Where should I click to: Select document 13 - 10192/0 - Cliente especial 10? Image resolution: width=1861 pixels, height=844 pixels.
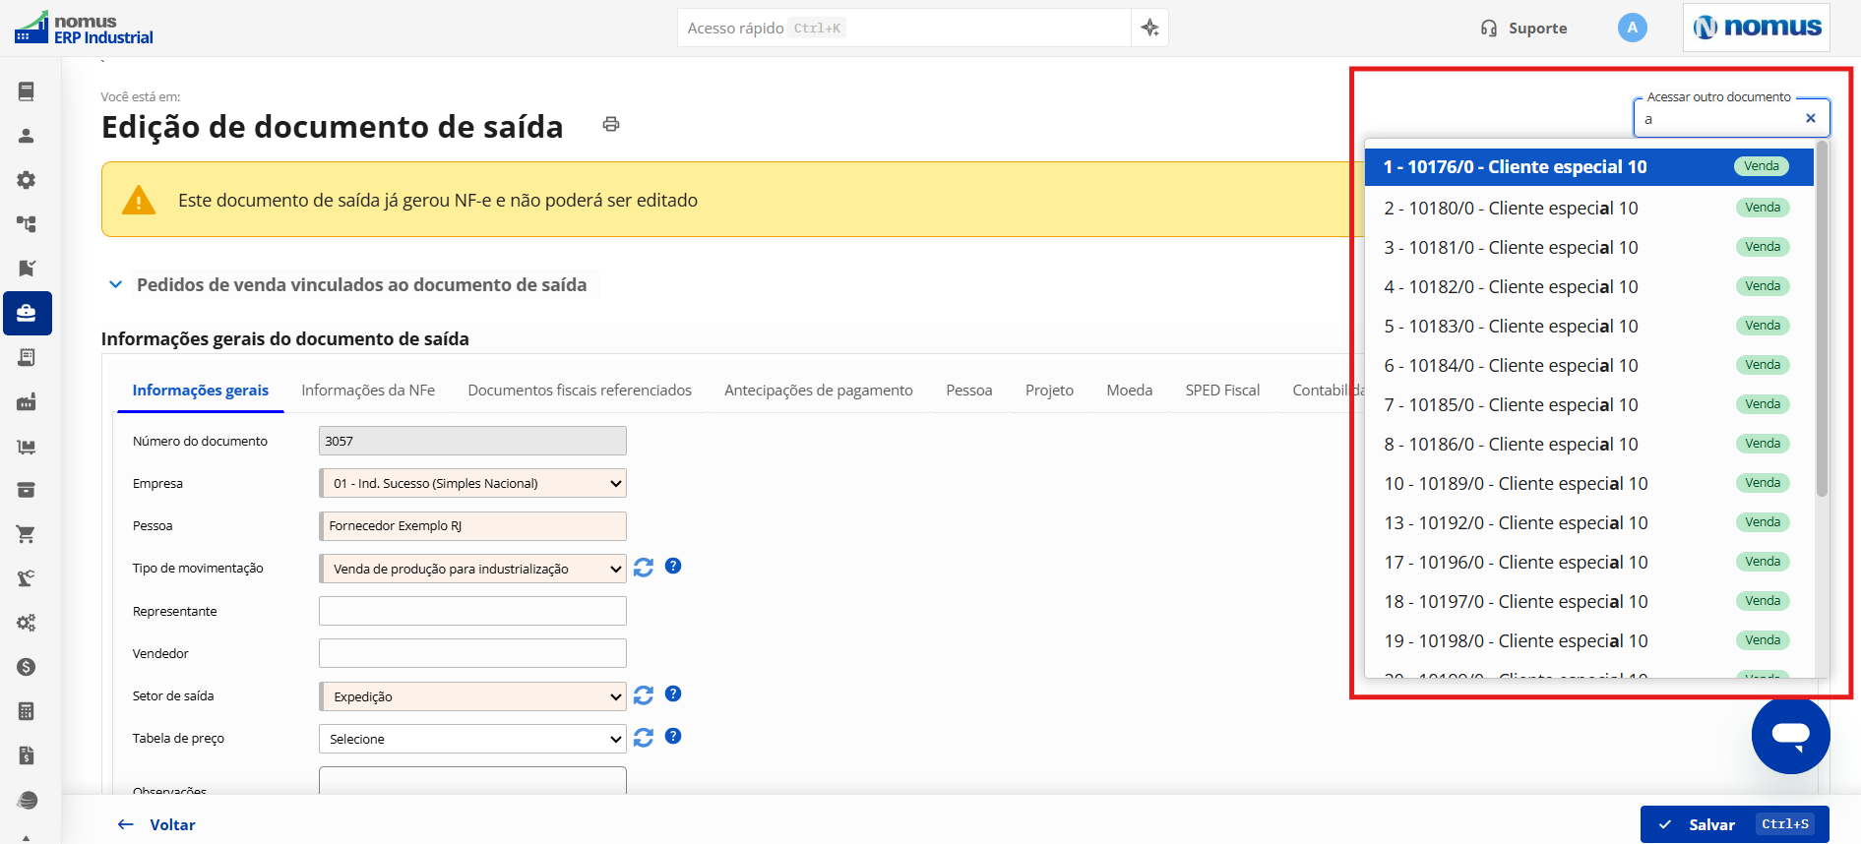(1588, 522)
